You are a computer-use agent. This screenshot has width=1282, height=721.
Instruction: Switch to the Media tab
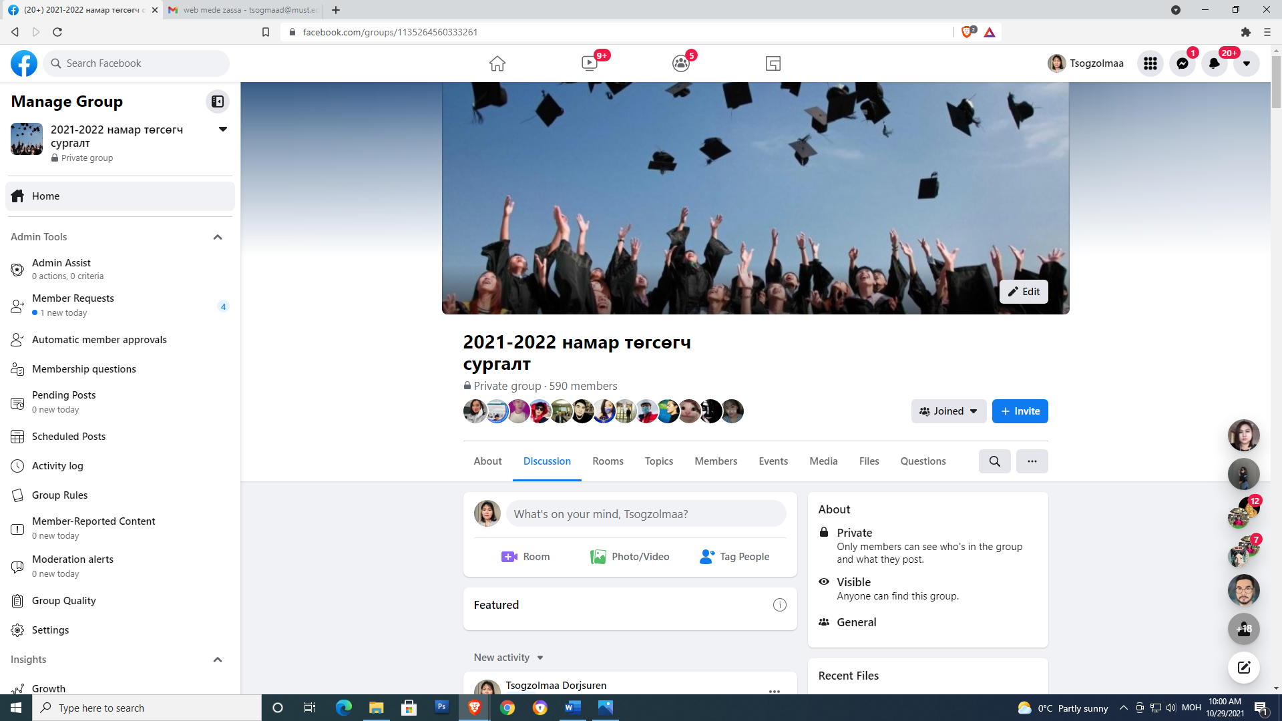click(x=823, y=461)
